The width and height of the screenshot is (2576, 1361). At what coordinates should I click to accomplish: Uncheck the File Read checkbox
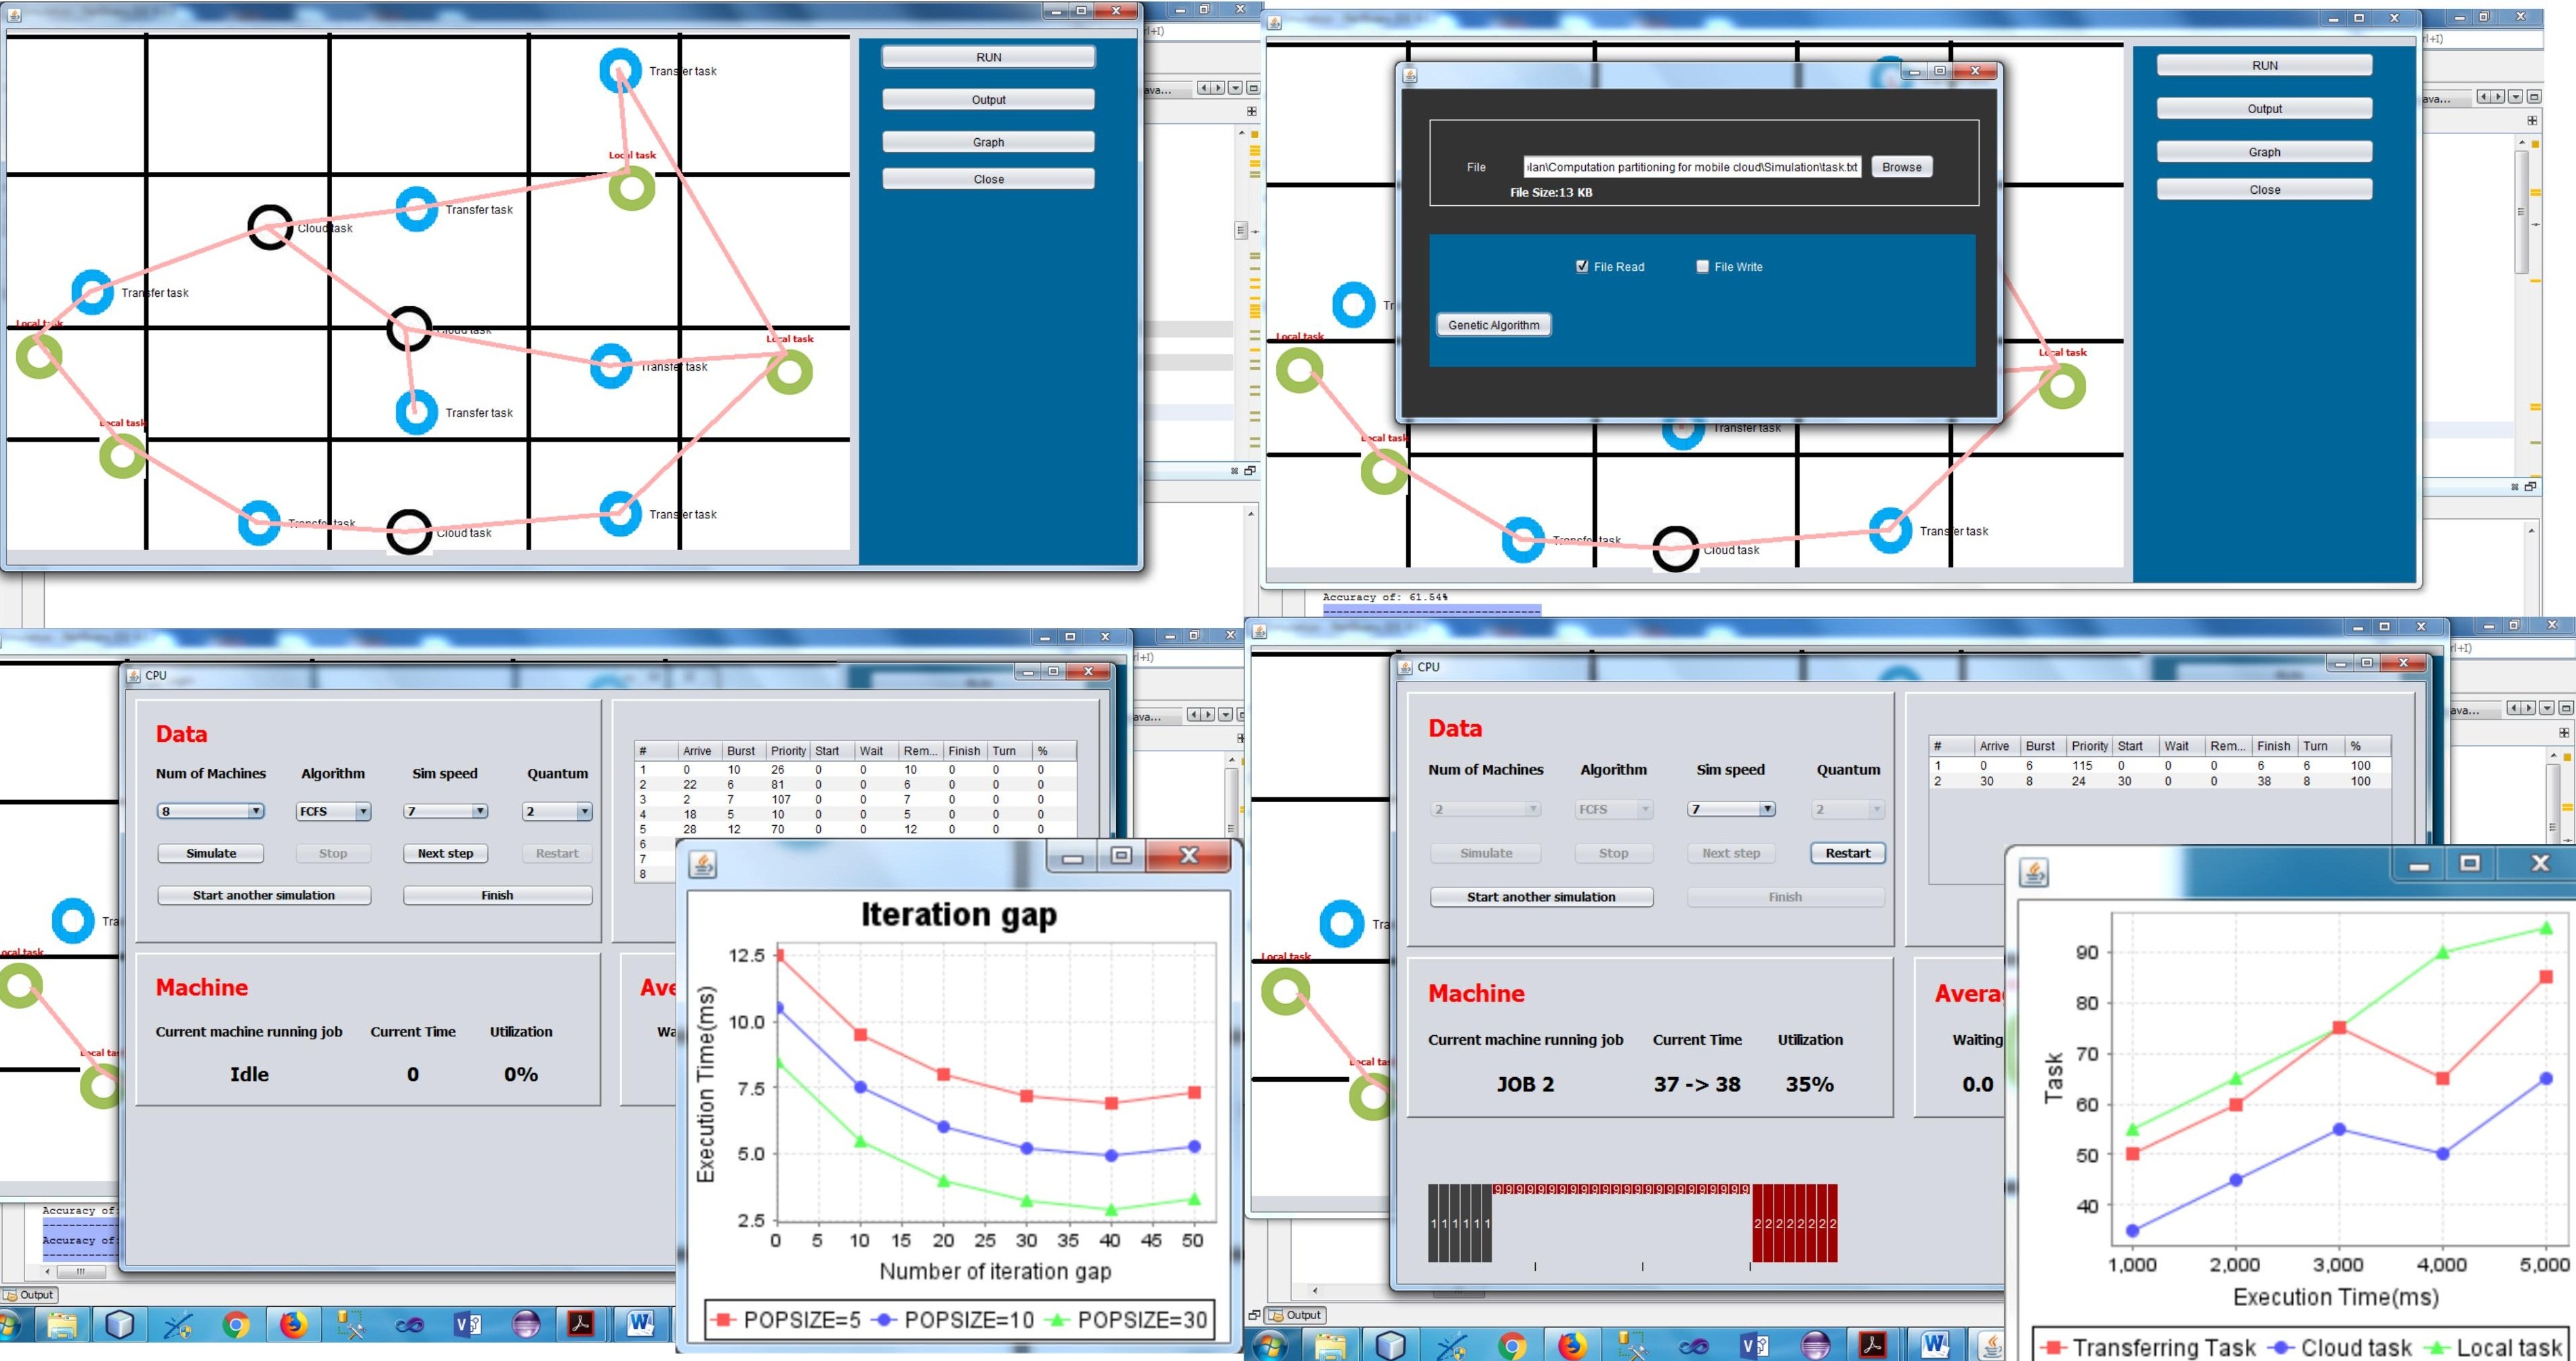click(1582, 267)
